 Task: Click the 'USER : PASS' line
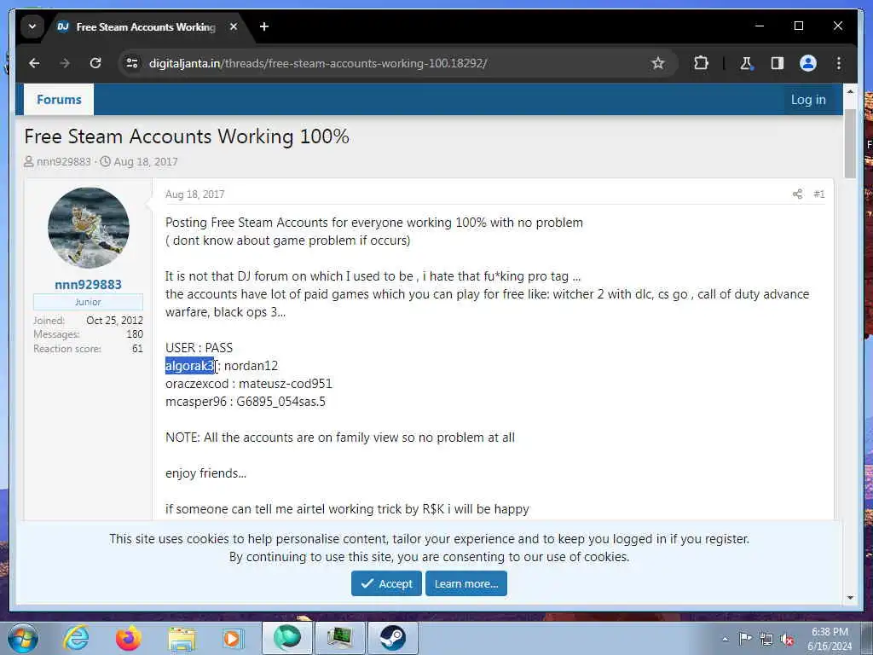point(199,348)
